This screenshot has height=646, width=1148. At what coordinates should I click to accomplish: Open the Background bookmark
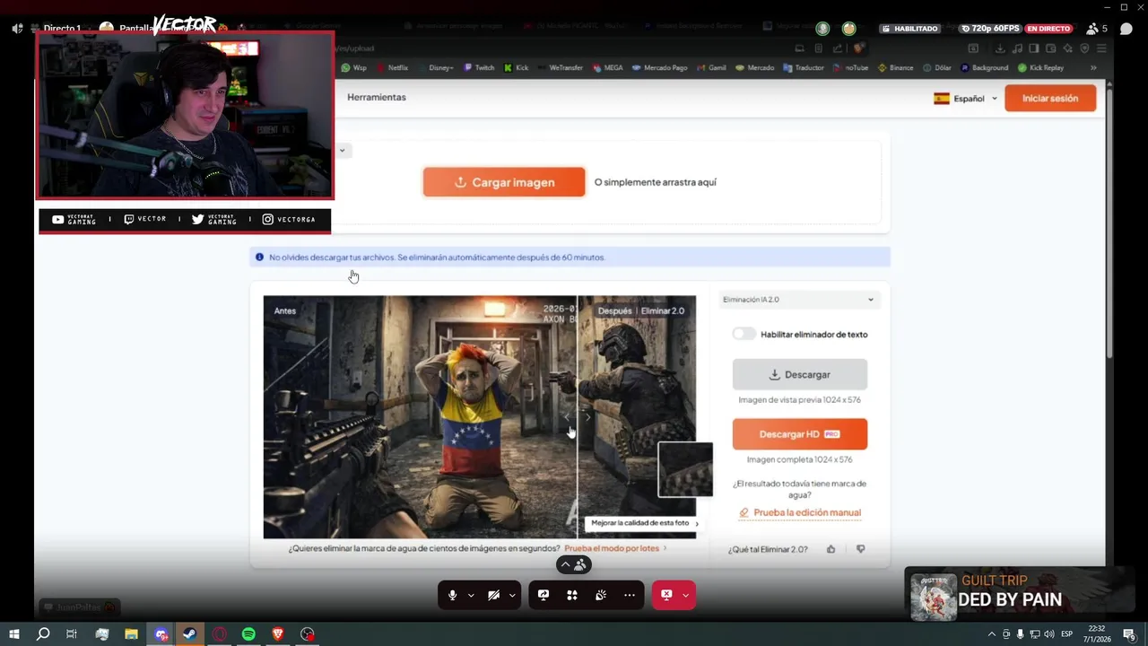[984, 67]
